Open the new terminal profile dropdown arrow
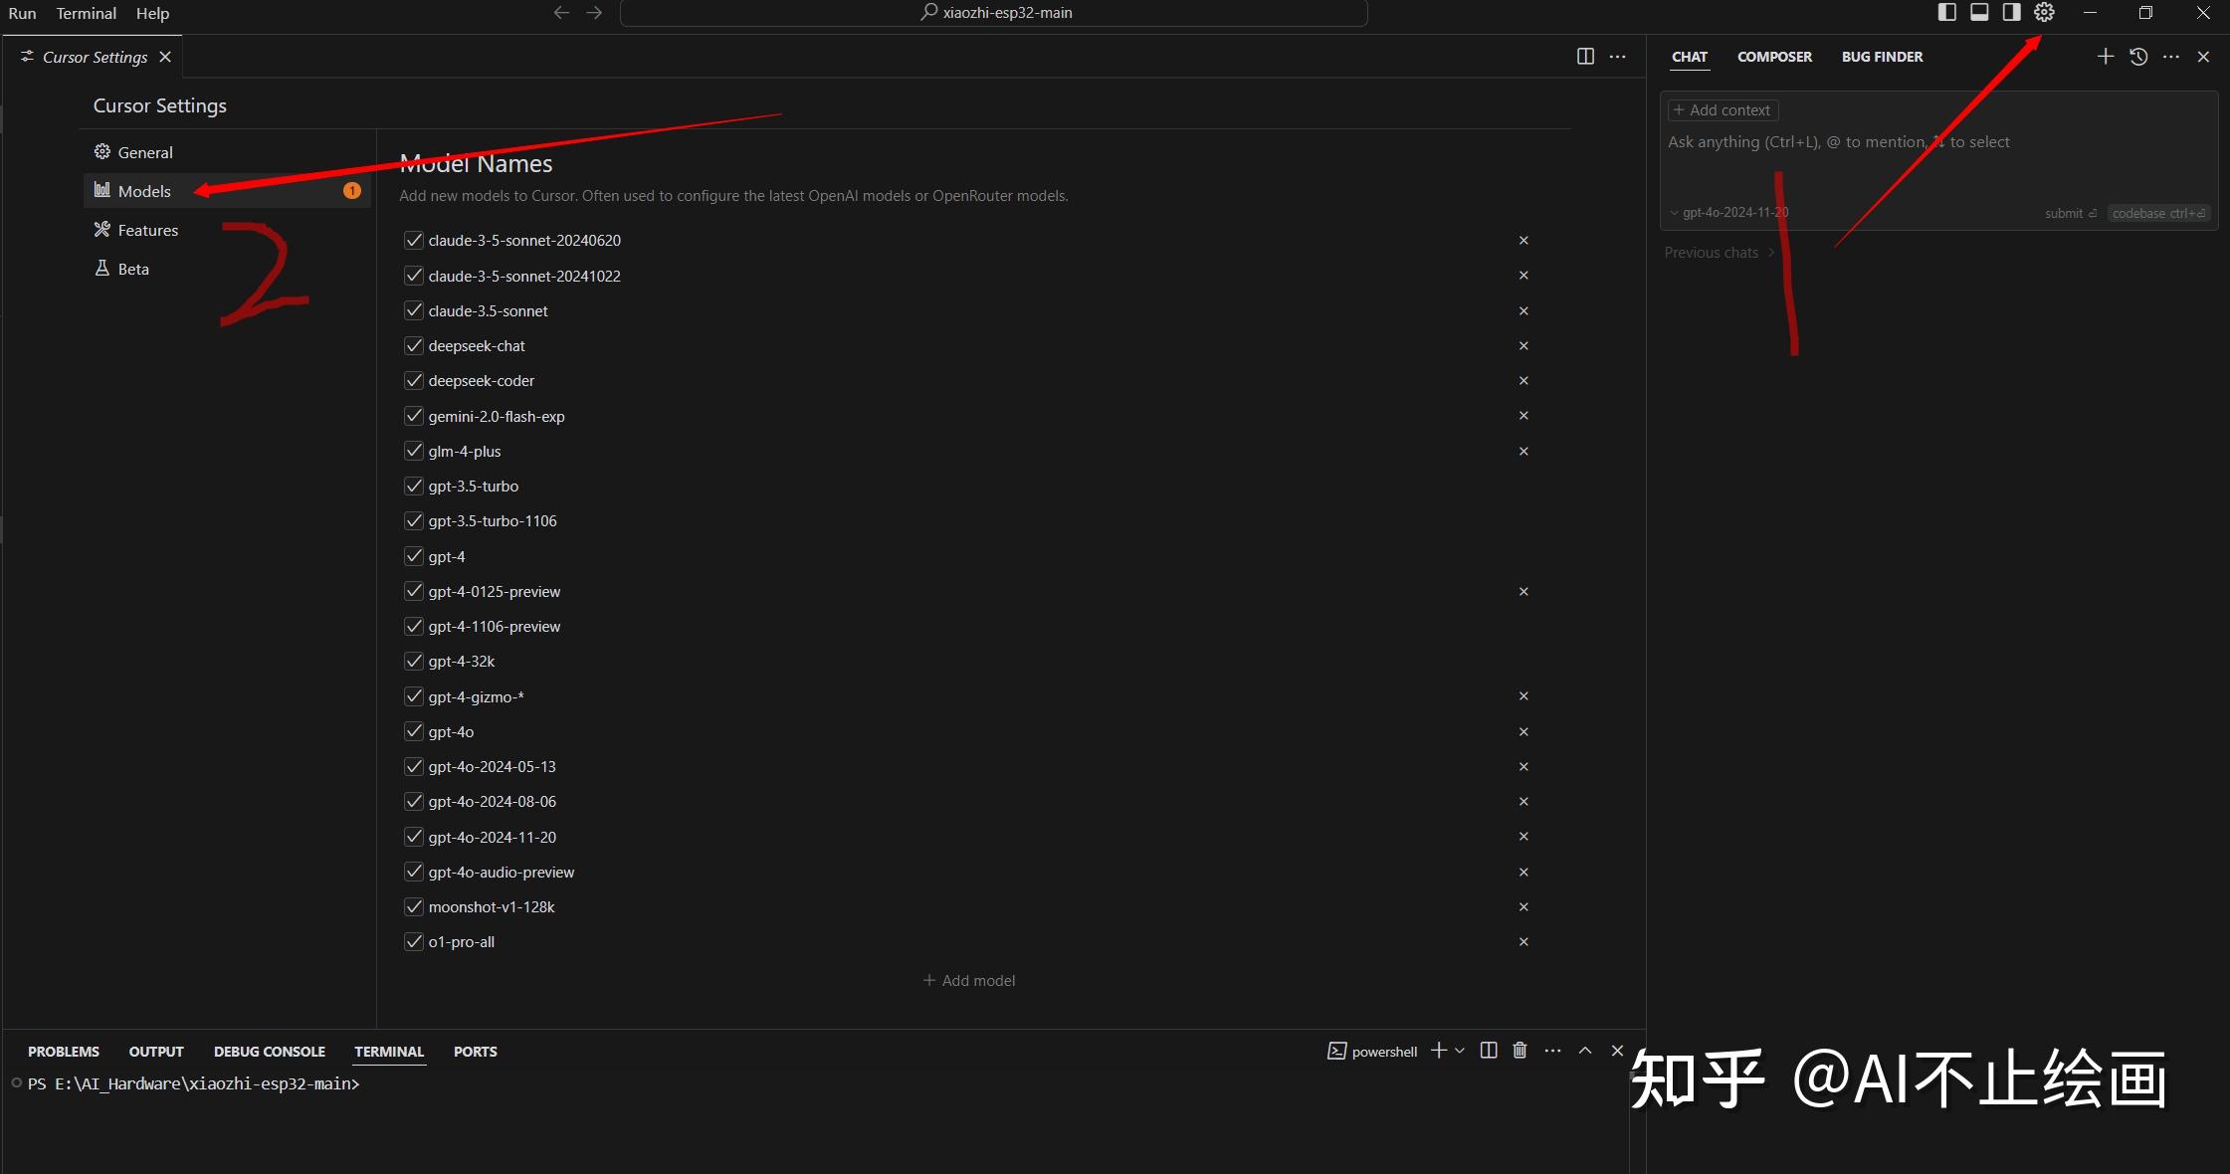This screenshot has width=2230, height=1174. 1460,1051
